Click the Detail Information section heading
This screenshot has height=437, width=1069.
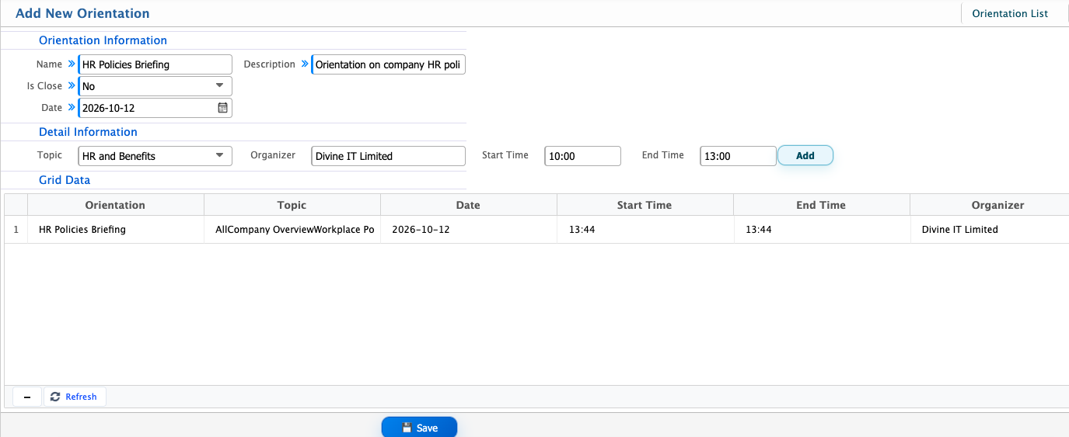(88, 132)
